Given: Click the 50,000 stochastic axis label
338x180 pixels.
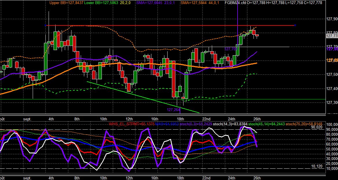Looking at the screenshot, I should coord(332,149).
